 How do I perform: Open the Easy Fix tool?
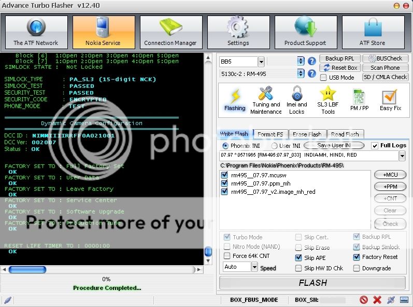[x=390, y=101]
